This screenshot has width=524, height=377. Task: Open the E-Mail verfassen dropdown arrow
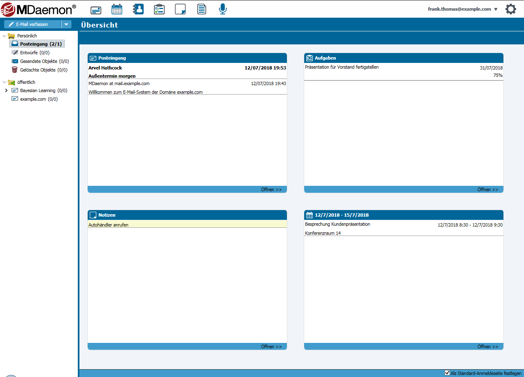(66, 24)
